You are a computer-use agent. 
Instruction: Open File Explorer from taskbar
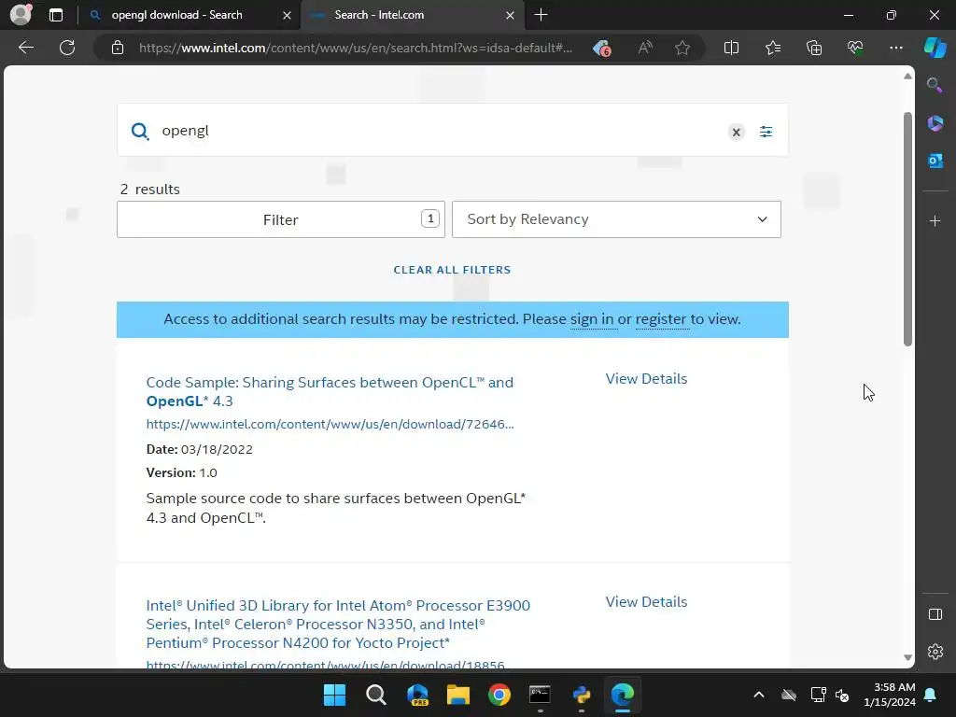coord(457,695)
